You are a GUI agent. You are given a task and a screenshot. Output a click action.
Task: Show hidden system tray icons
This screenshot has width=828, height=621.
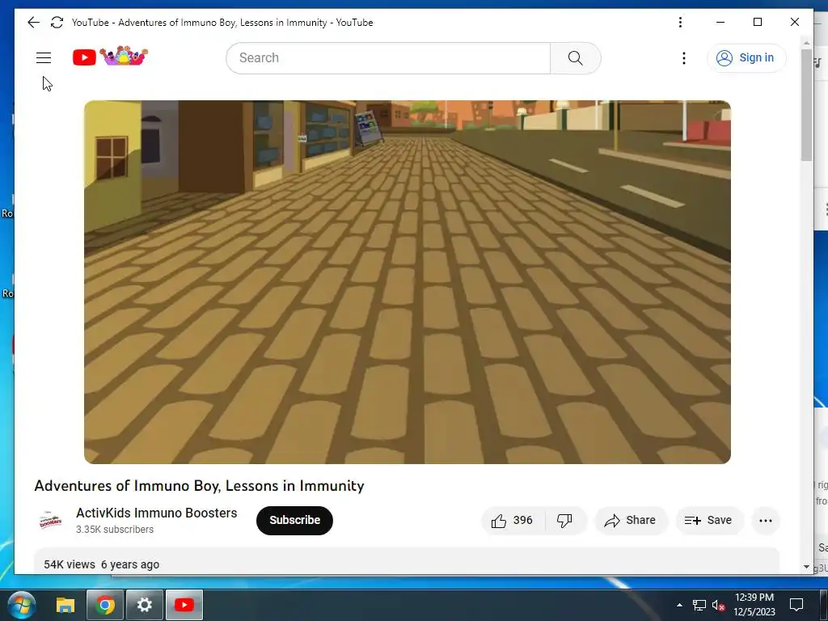(x=679, y=605)
